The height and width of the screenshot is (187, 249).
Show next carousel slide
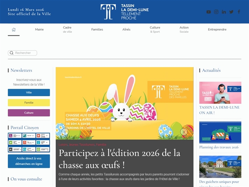pyautogui.click(x=184, y=132)
